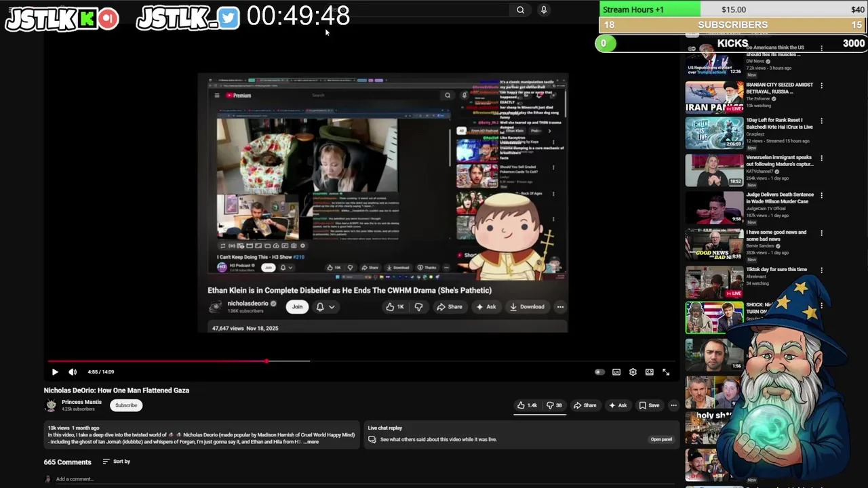Viewport: 868px width, 488px height.
Task: Click '1K' like button in embedded video
Action: (395, 307)
